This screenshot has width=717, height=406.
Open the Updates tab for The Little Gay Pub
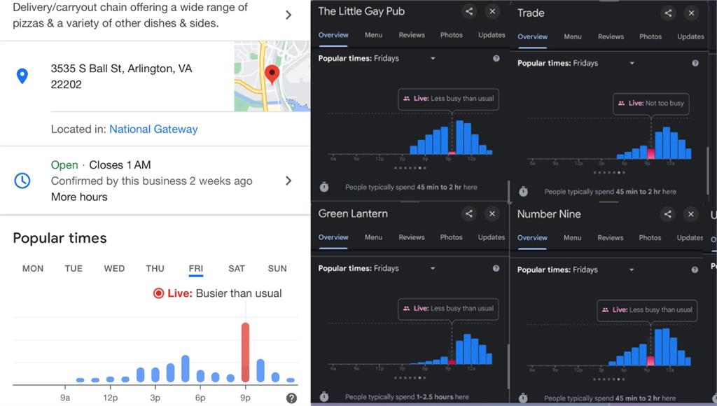pos(492,35)
